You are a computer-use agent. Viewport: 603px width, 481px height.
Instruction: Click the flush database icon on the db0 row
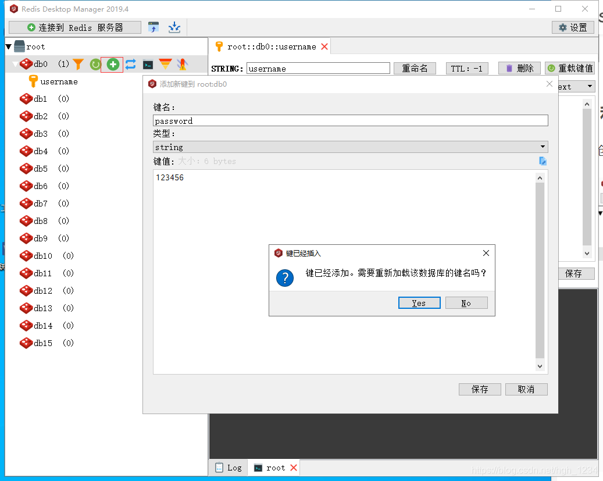point(182,64)
